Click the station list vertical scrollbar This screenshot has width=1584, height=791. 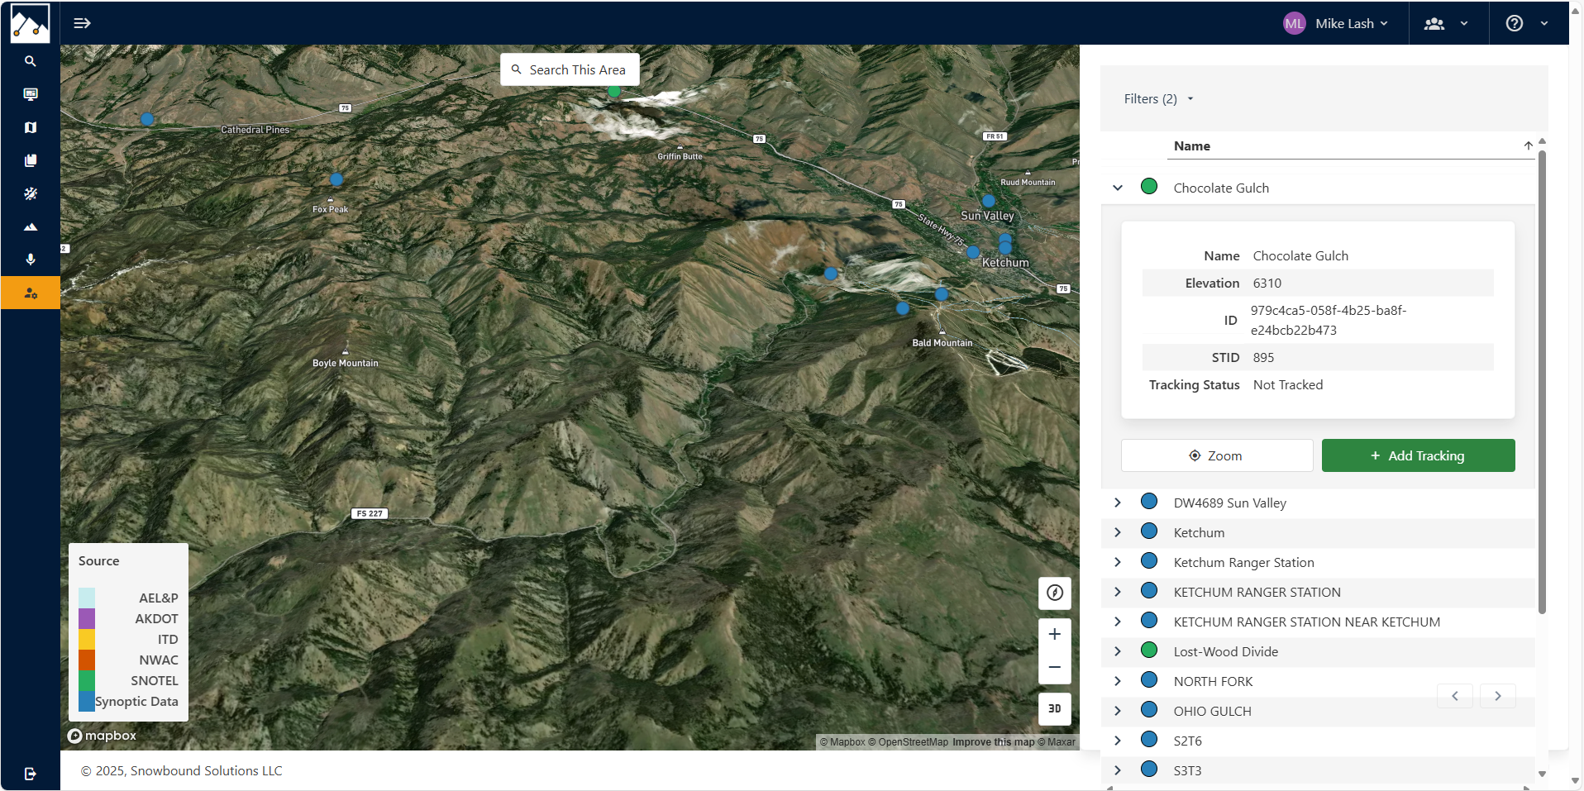click(1542, 382)
